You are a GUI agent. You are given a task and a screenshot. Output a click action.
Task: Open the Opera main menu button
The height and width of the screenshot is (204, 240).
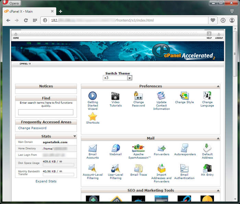[12, 3]
